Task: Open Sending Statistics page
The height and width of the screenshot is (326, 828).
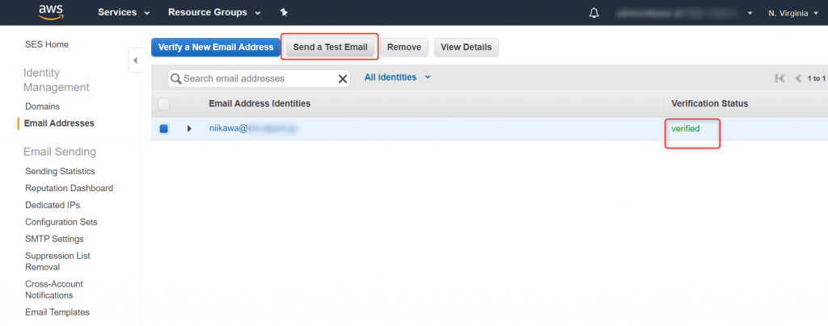Action: click(x=60, y=171)
